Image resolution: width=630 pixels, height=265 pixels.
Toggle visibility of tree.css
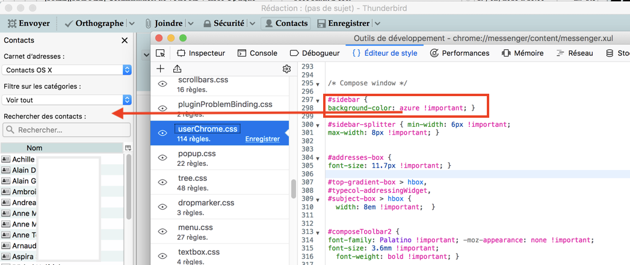162,182
